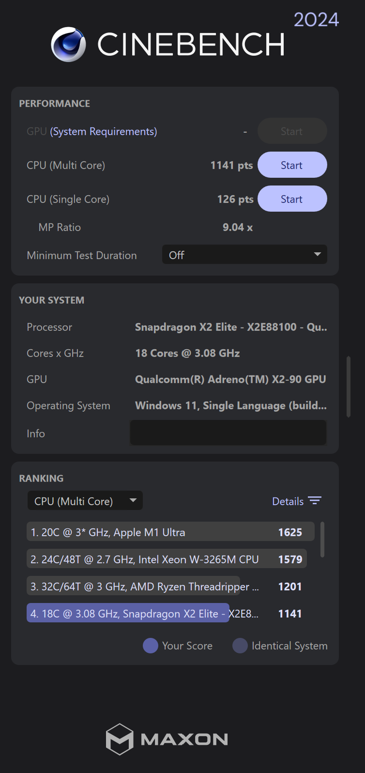The width and height of the screenshot is (365, 773).
Task: Click the CINEBENCH title text
Action: [x=191, y=45]
